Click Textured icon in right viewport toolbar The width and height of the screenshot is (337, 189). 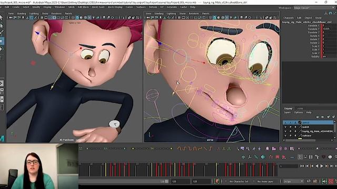pos(227,17)
